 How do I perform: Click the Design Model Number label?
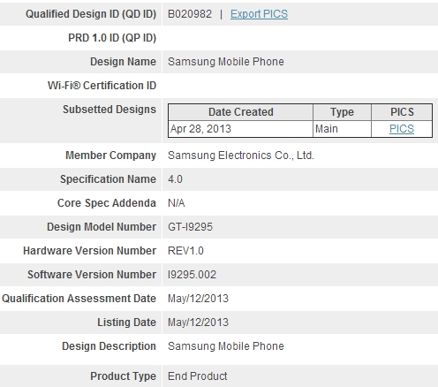tap(102, 227)
